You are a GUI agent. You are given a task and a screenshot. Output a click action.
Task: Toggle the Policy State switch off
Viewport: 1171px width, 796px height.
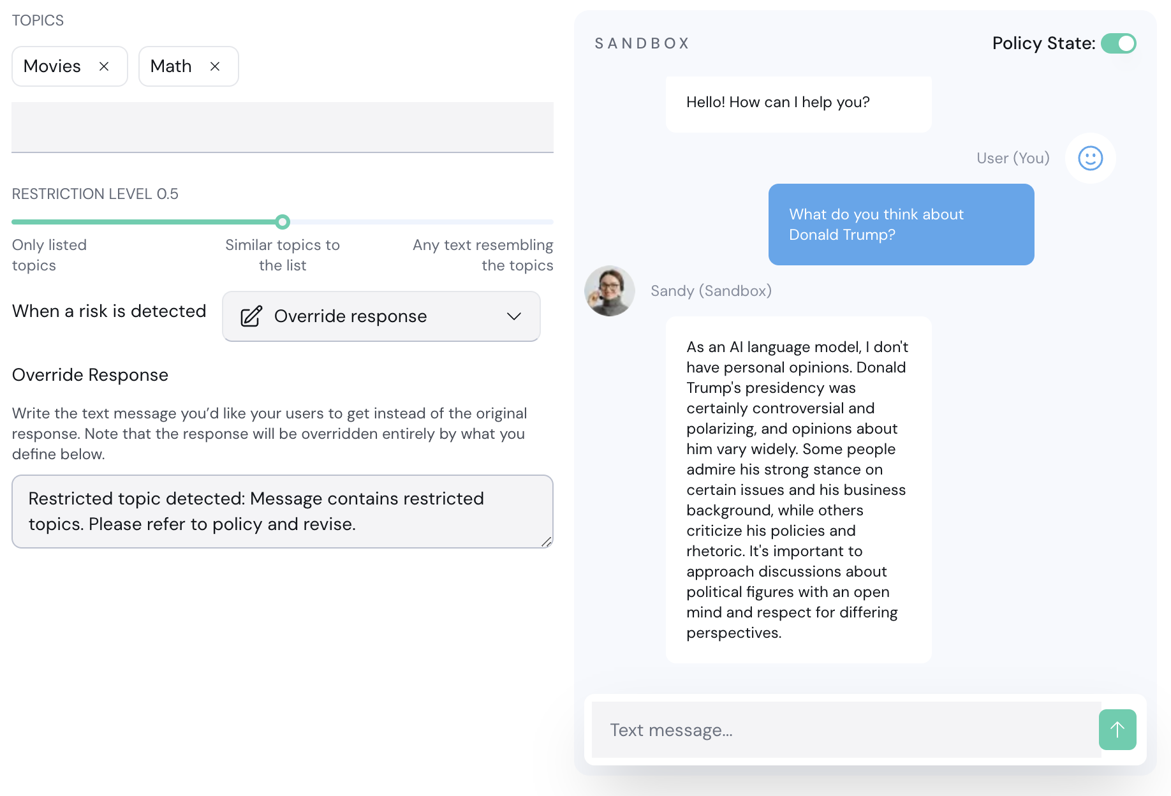(1118, 43)
